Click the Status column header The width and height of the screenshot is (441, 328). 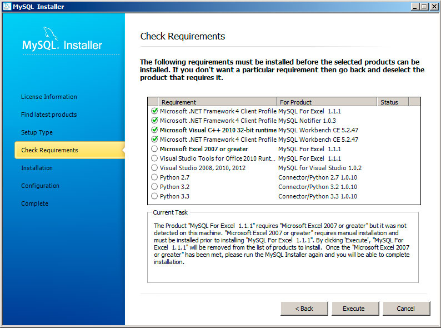click(x=393, y=102)
